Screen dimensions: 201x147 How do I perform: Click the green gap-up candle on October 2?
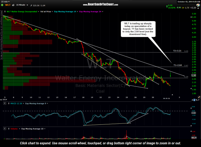click(170, 74)
